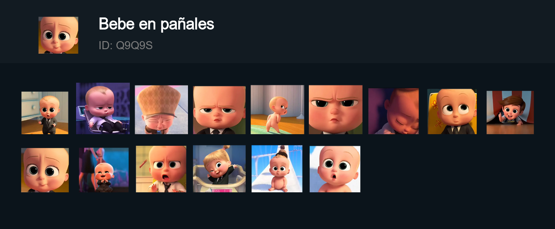Pick the sleeping baby avatar with purple tones
This screenshot has width=555, height=229.
click(x=393, y=111)
